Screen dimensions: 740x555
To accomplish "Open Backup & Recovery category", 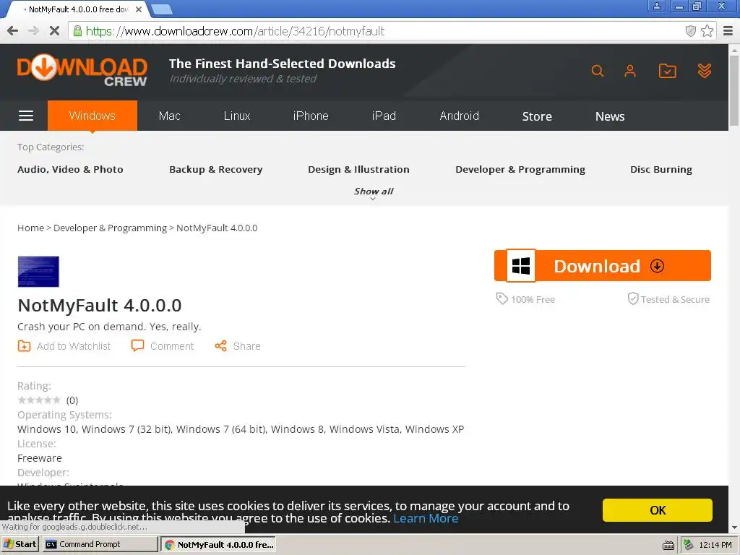I will [215, 169].
